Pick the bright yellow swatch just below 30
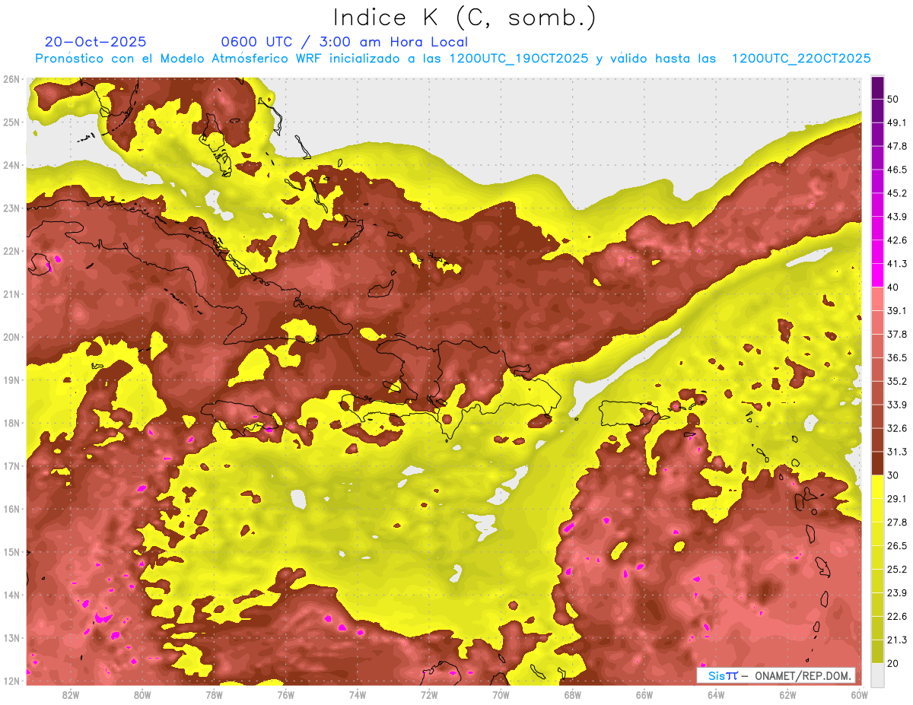The height and width of the screenshot is (705, 913). 877,487
